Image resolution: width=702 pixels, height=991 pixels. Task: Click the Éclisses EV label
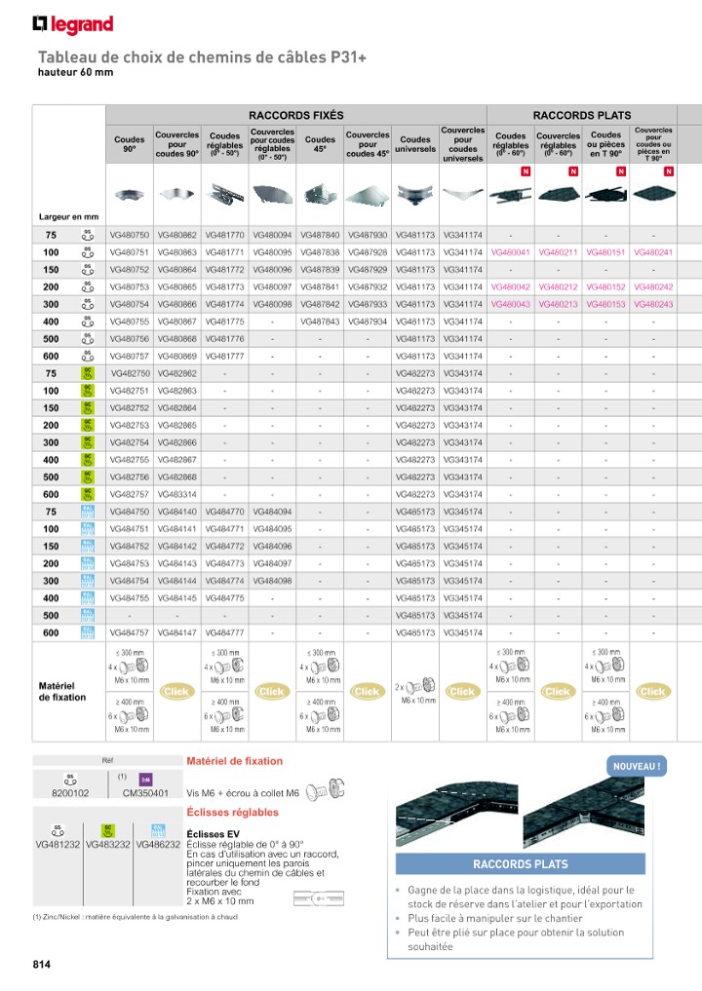pyautogui.click(x=214, y=834)
